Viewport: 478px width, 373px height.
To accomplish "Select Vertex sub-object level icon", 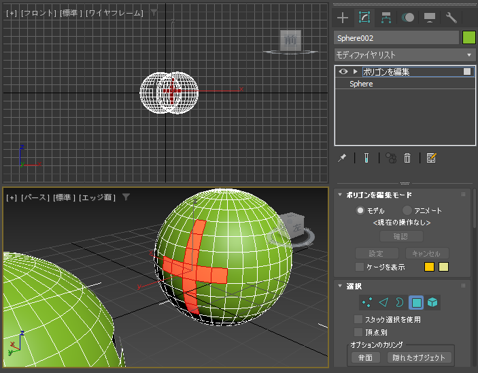I will tap(367, 302).
